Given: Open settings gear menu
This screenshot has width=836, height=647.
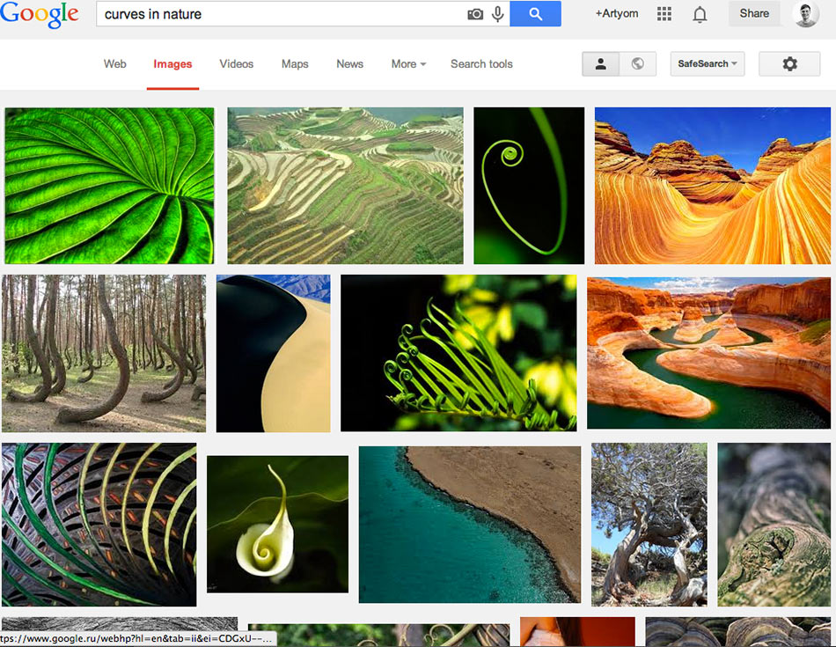Looking at the screenshot, I should point(789,64).
